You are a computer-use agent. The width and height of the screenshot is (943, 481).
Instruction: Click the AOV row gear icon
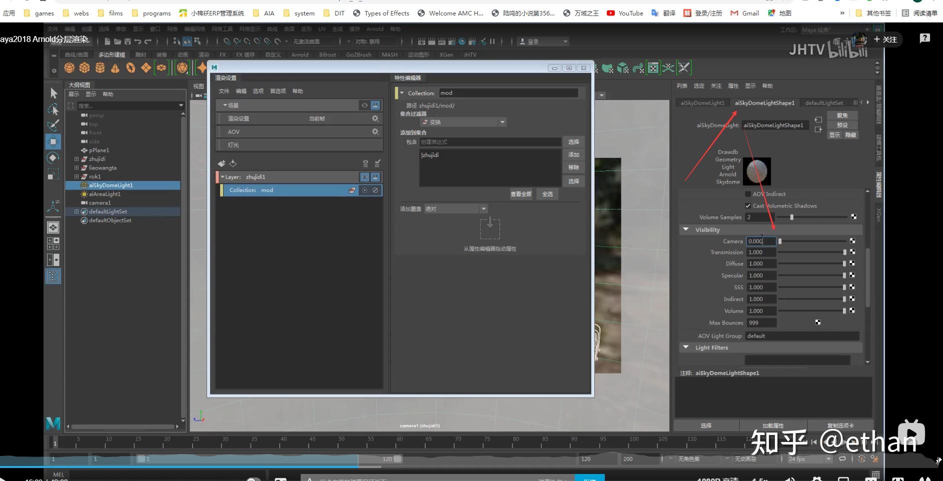[x=375, y=131]
